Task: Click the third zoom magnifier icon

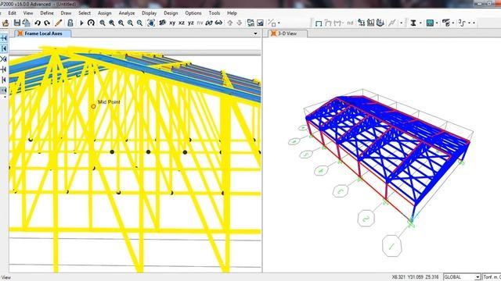Action: pyautogui.click(x=121, y=23)
